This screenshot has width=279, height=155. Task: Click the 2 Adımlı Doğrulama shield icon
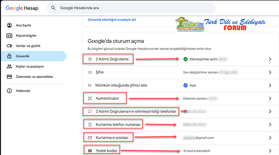(90, 59)
